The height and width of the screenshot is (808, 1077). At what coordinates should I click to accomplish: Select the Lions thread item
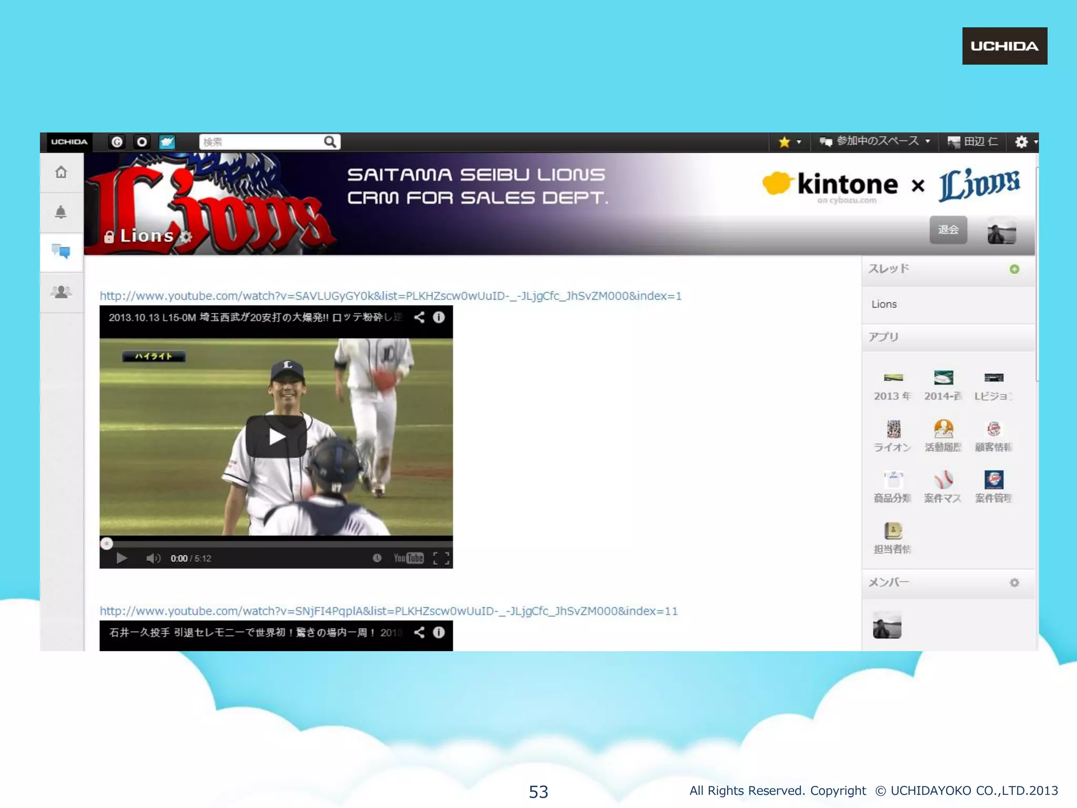(884, 304)
